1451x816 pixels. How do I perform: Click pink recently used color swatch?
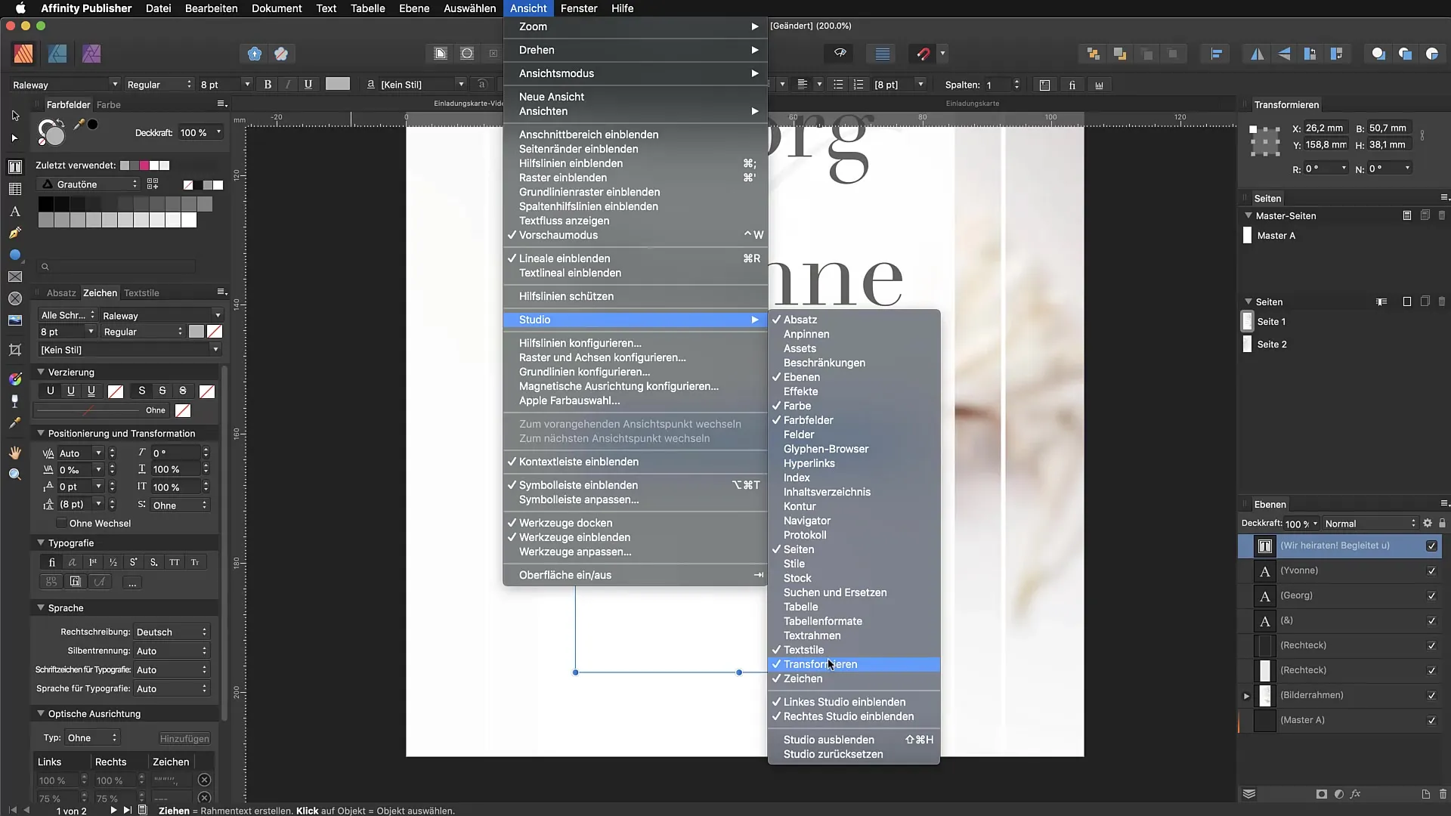point(144,165)
